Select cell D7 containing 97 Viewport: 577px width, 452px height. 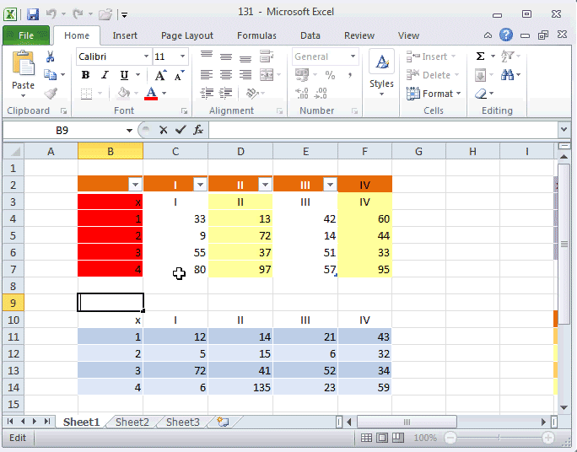[x=240, y=269]
